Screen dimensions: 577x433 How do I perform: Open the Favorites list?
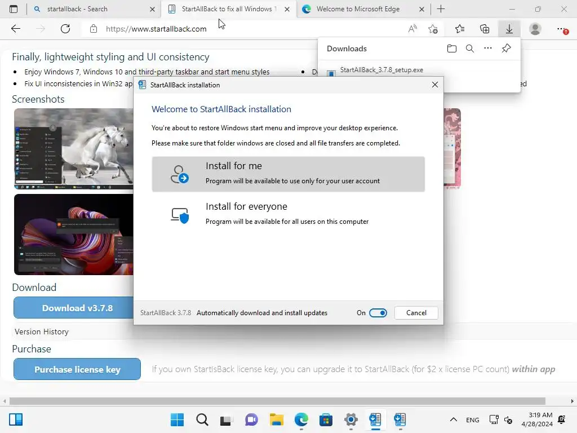coord(460,29)
